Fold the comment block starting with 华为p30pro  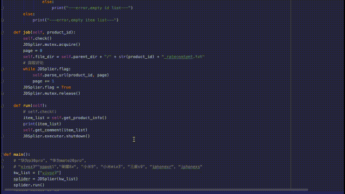pyautogui.click(x=2, y=161)
